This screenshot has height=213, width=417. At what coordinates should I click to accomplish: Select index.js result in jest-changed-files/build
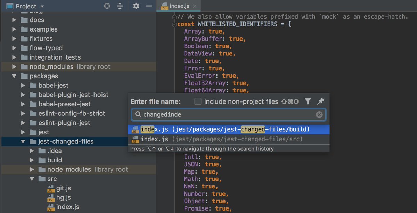point(228,130)
